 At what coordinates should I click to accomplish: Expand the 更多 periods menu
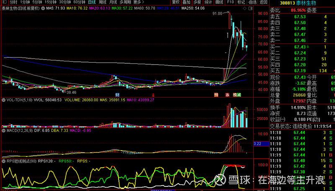139,2
